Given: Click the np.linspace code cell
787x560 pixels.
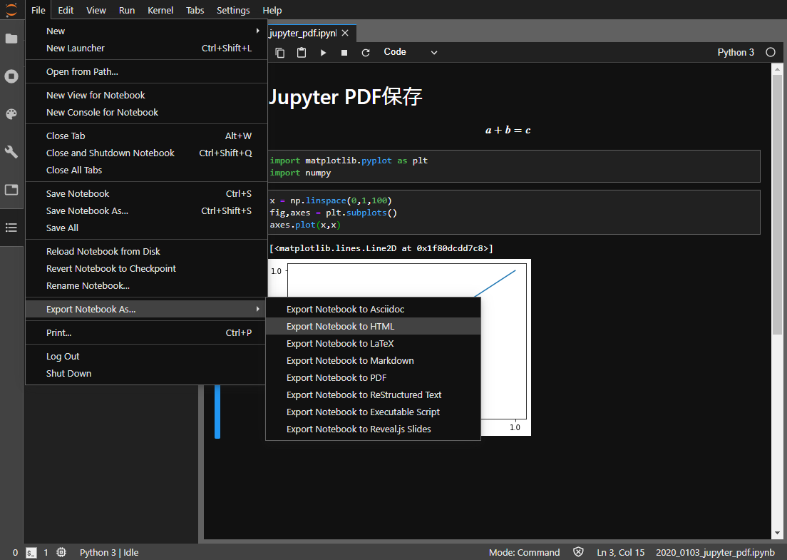Looking at the screenshot, I should pyautogui.click(x=515, y=213).
